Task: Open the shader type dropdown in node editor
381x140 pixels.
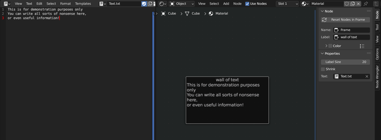Action: [x=163, y=4]
